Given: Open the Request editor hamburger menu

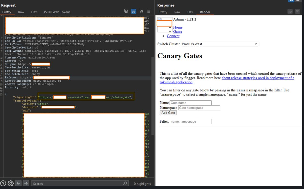Looking at the screenshot, I should (149, 11).
